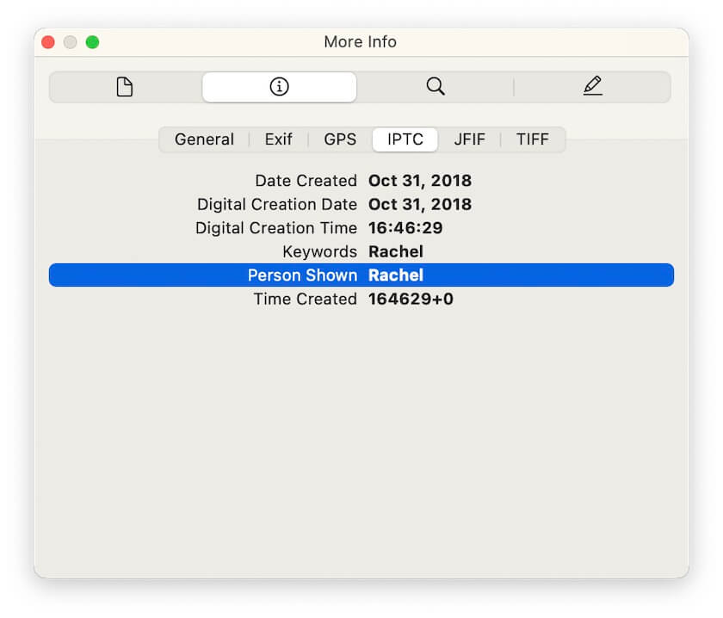The width and height of the screenshot is (723, 618).
Task: Open the Exif tab
Action: coord(277,139)
